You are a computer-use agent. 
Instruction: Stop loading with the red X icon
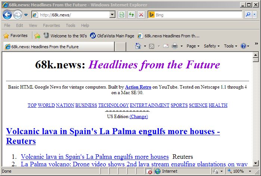[x=141, y=15]
